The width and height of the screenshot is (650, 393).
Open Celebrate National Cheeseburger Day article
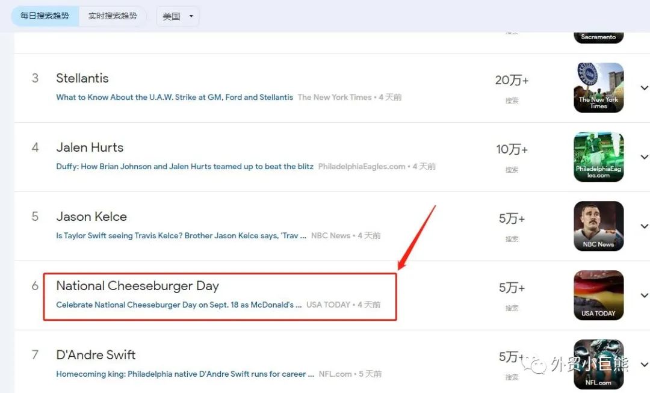179,305
